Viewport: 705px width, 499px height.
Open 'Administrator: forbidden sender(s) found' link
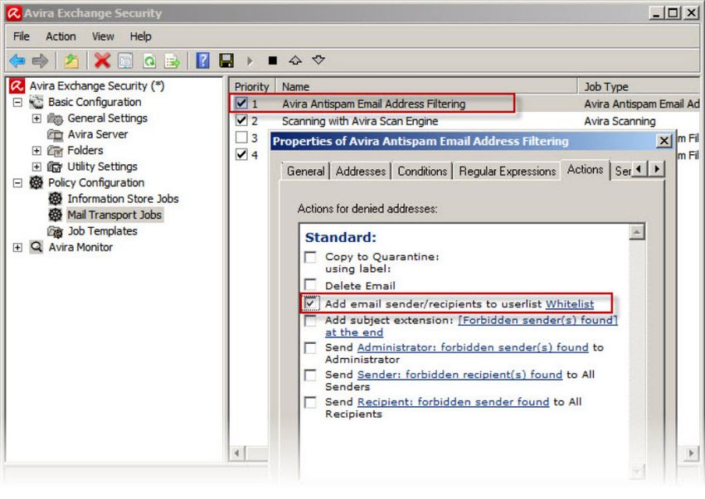473,347
